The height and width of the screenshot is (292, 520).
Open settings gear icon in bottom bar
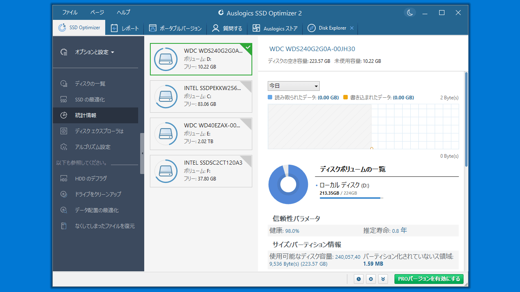(x=370, y=279)
